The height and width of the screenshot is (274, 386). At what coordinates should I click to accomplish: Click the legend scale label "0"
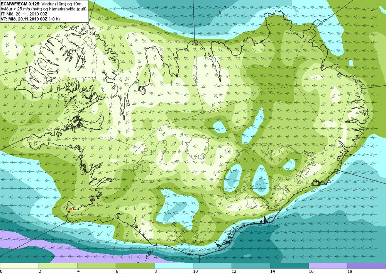(x=1, y=272)
